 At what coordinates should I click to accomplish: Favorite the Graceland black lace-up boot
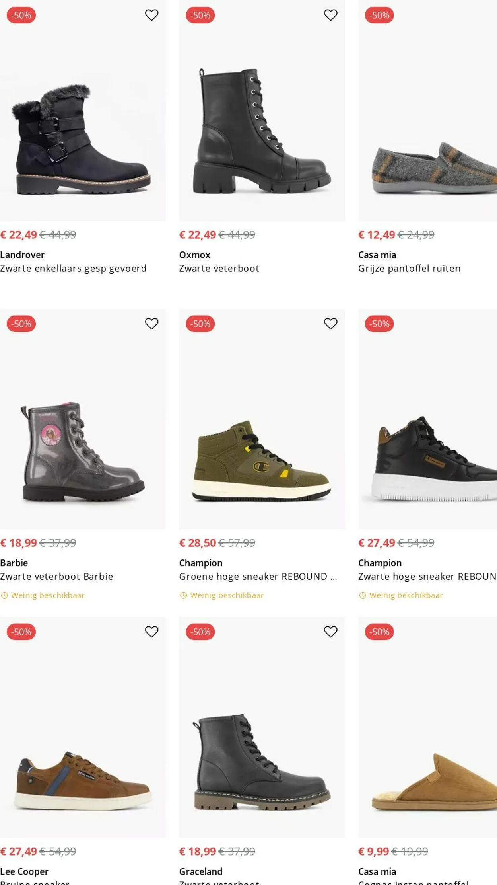pyautogui.click(x=330, y=632)
